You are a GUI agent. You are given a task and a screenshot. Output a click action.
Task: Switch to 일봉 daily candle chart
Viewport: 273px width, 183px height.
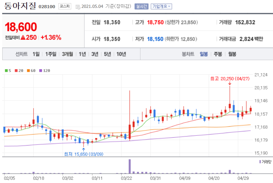204,54
